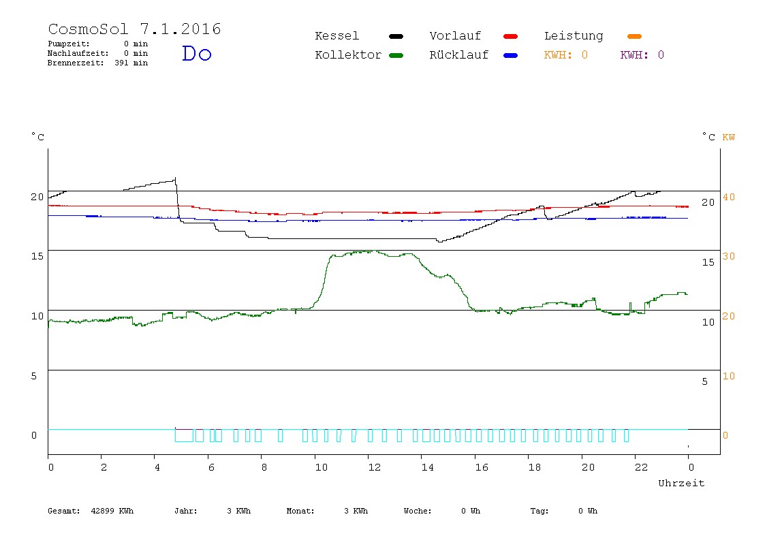Click the green Kollektor curve peak near 12

click(373, 251)
